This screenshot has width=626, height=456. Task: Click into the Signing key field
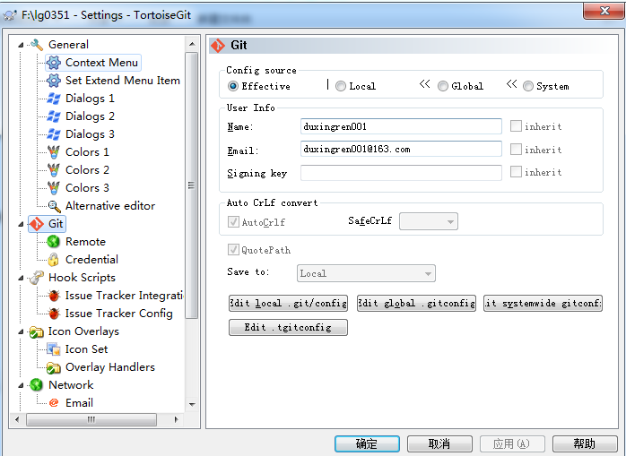click(401, 173)
